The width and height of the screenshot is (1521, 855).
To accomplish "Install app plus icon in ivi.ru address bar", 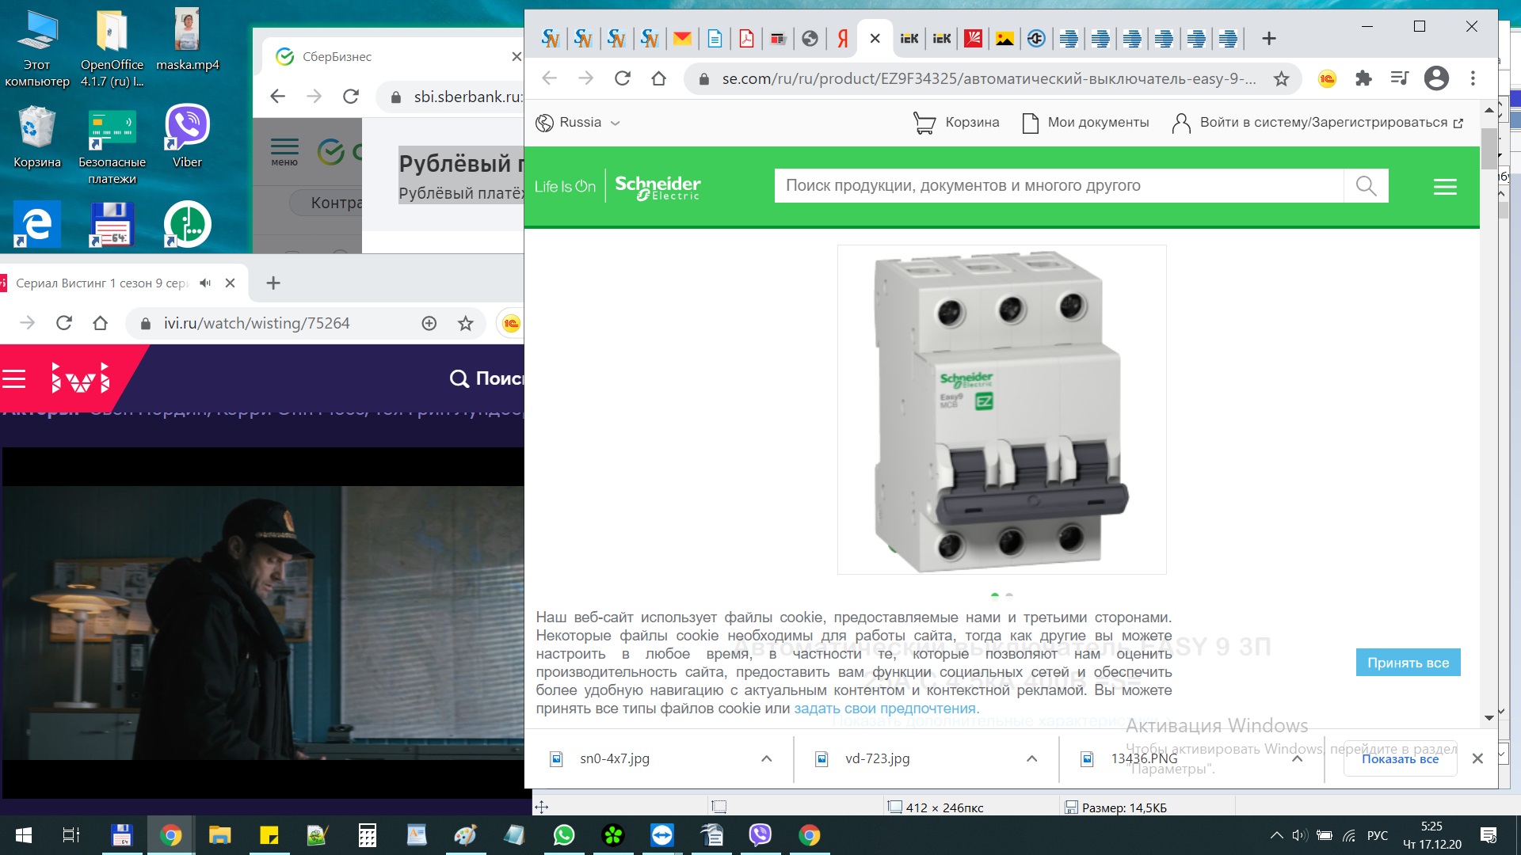I will point(429,323).
